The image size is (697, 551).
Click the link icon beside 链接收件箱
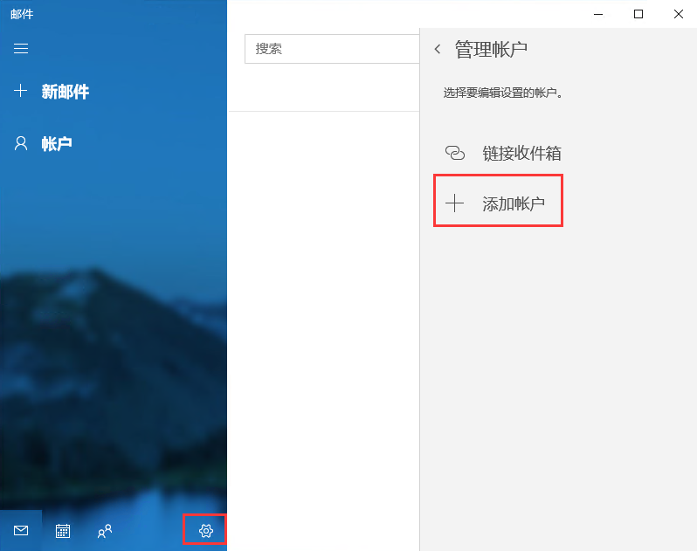[x=455, y=153]
